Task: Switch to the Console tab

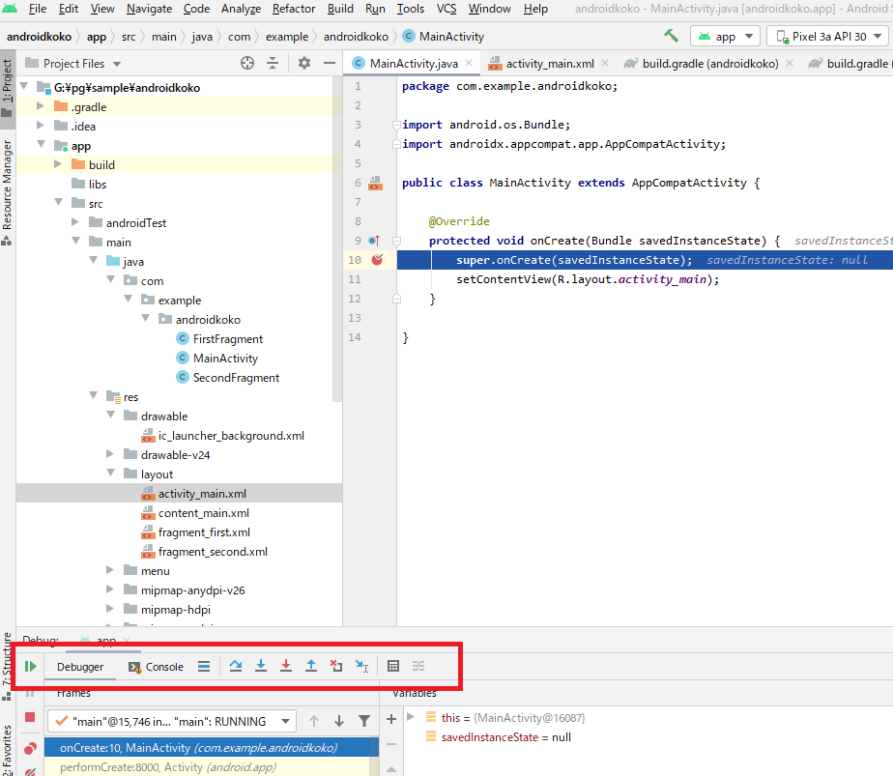Action: [156, 667]
